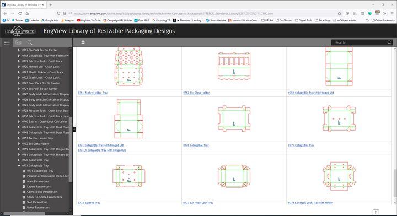Click the EngView Systems logo
This screenshot has height=216, width=397.
pos(20,31)
